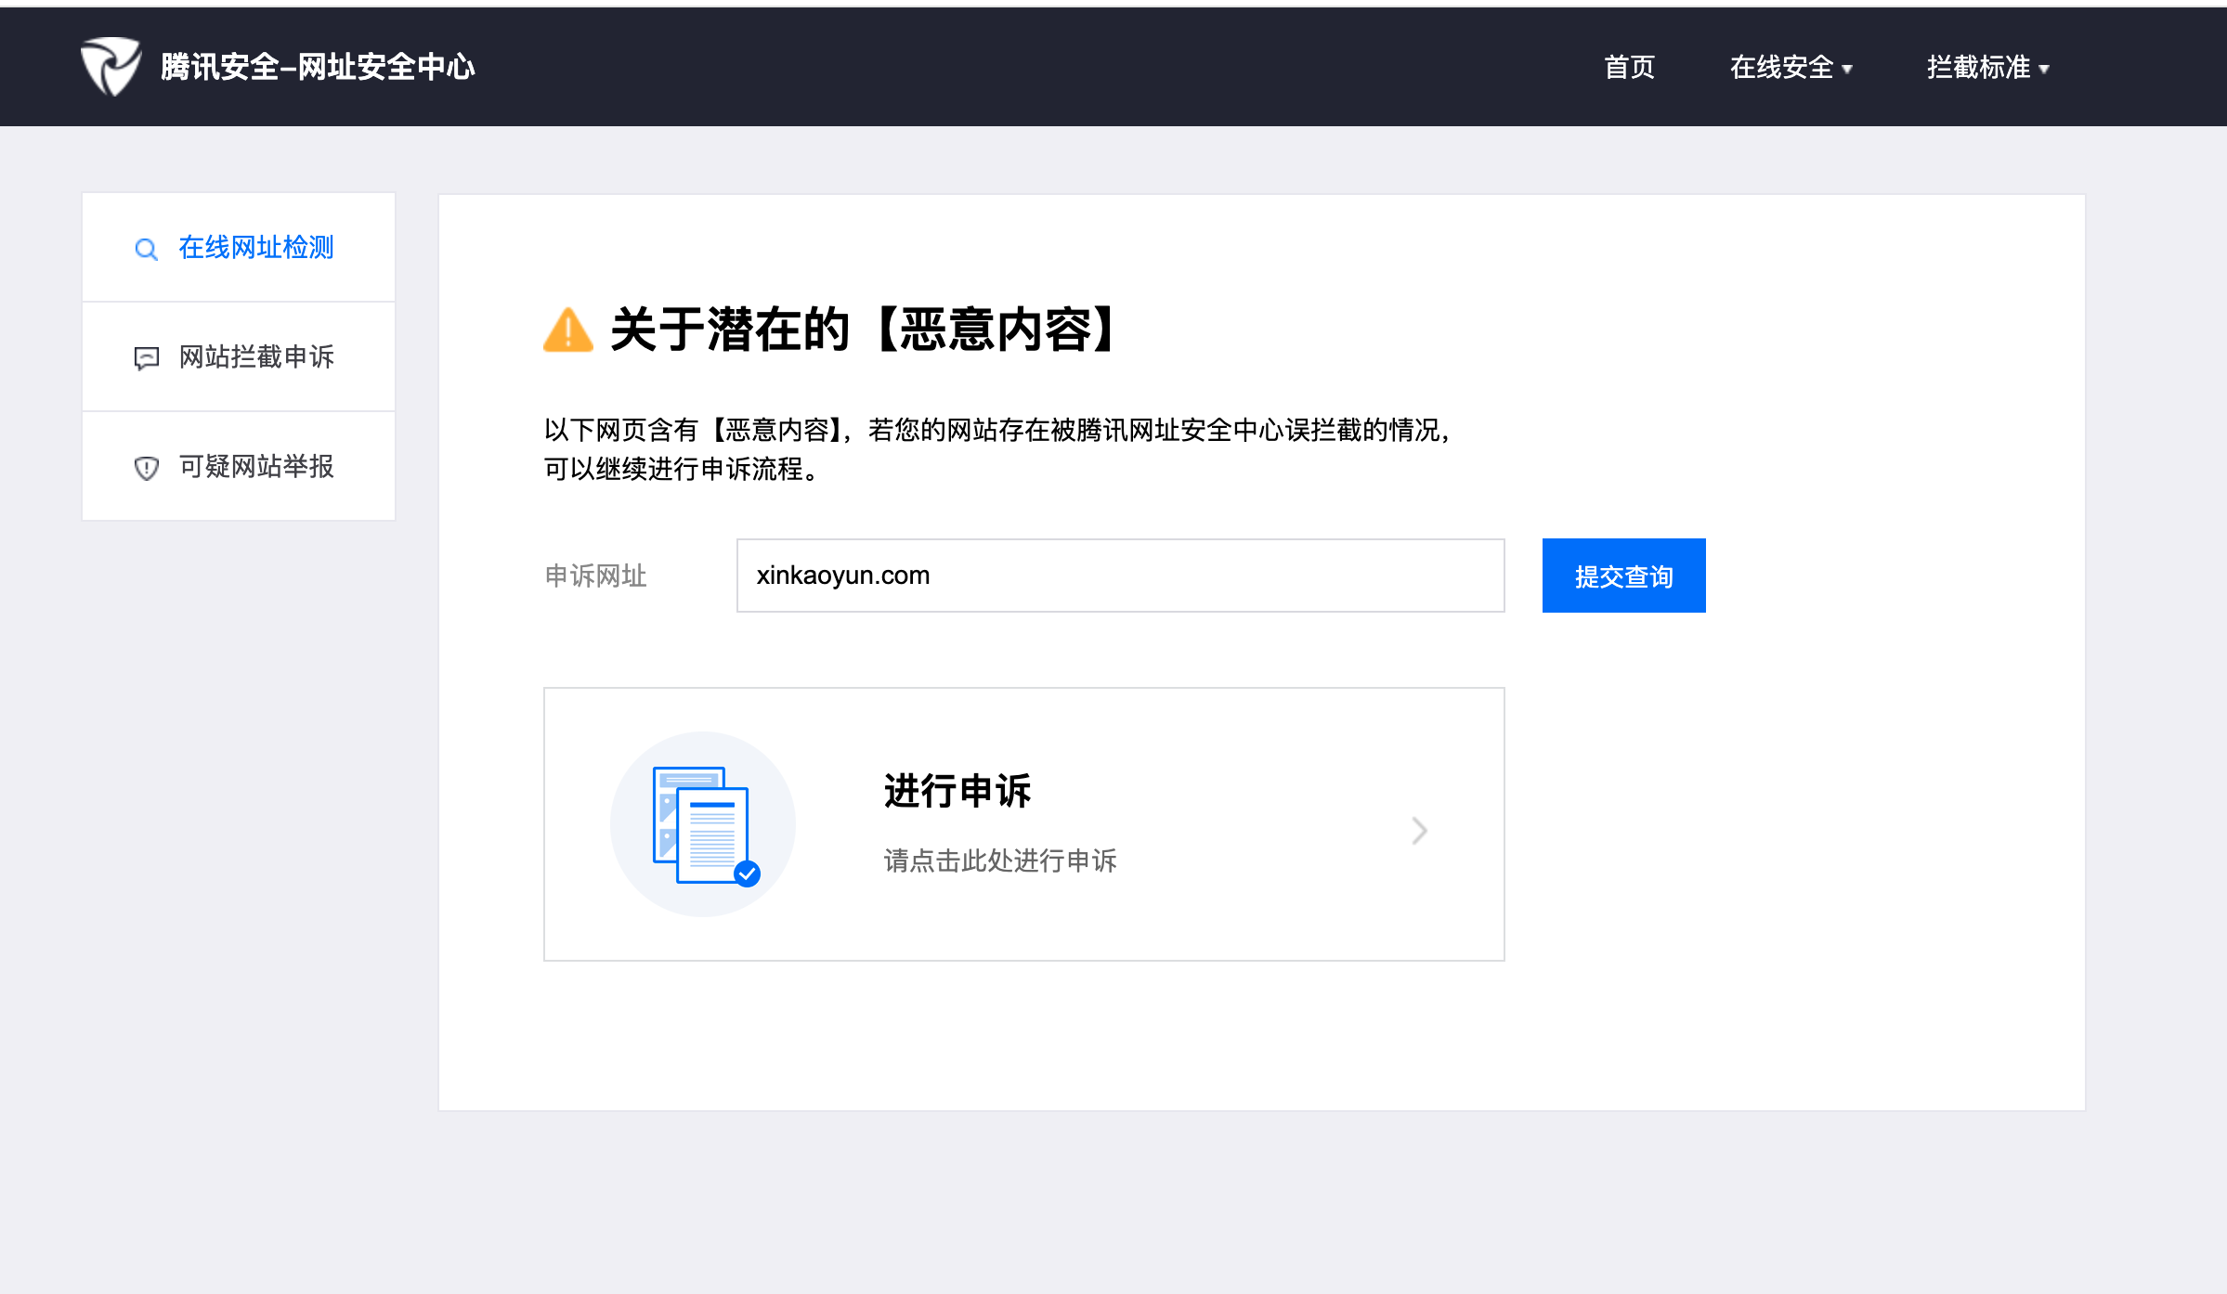This screenshot has height=1294, width=2227.
Task: Click the magnifier icon beside 在线网址检测
Action: click(146, 249)
